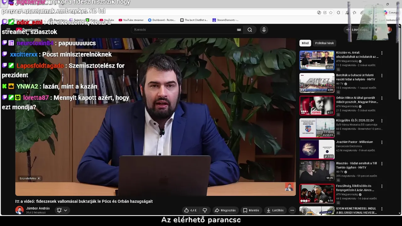Click the video title text under player
The height and width of the screenshot is (226, 402).
pyautogui.click(x=84, y=202)
